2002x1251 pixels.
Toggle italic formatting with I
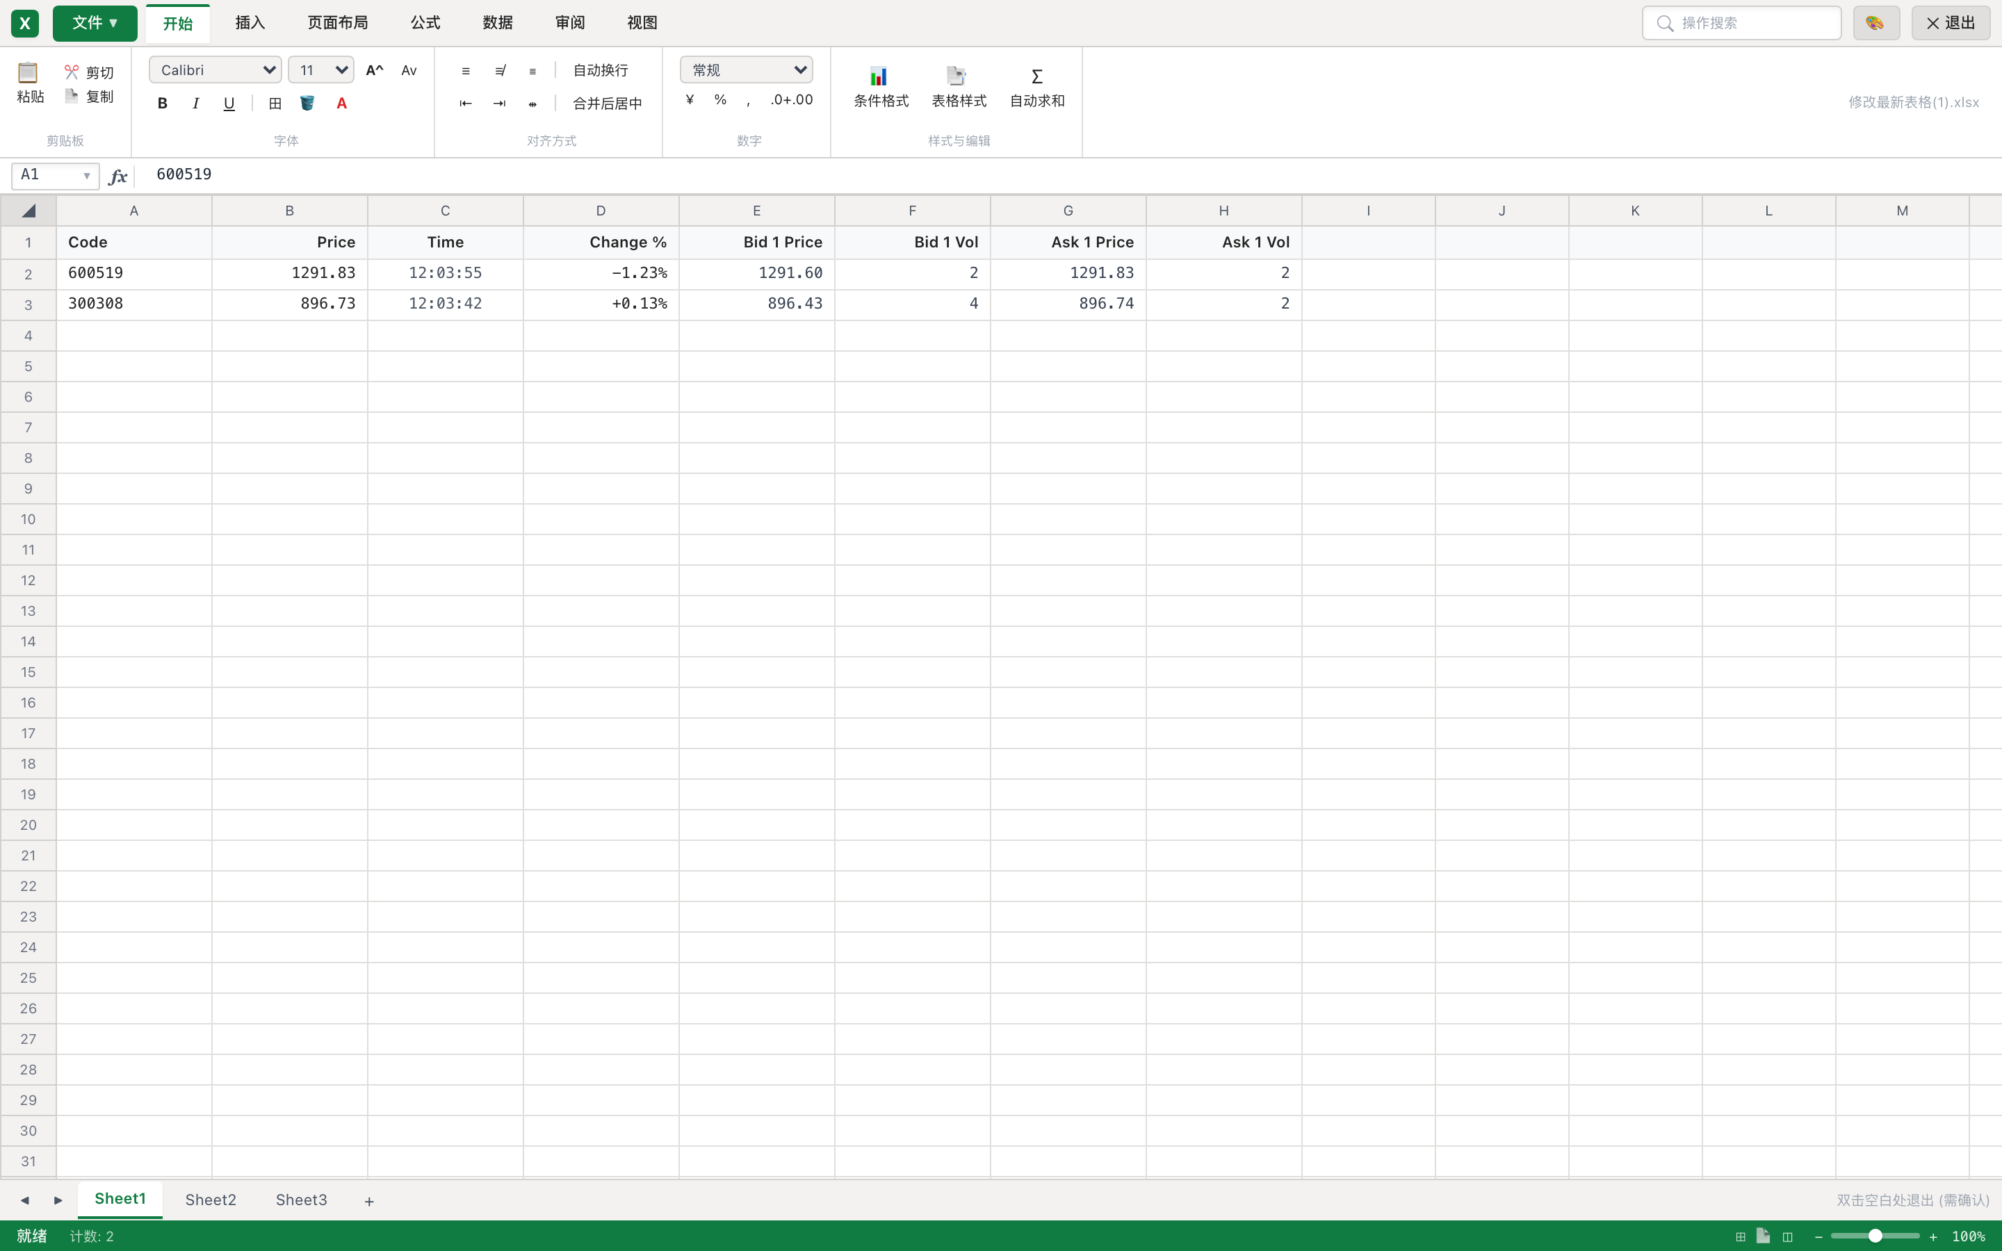pos(195,104)
